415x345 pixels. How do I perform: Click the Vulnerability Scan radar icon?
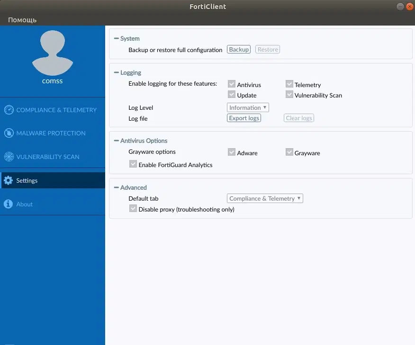[9, 157]
